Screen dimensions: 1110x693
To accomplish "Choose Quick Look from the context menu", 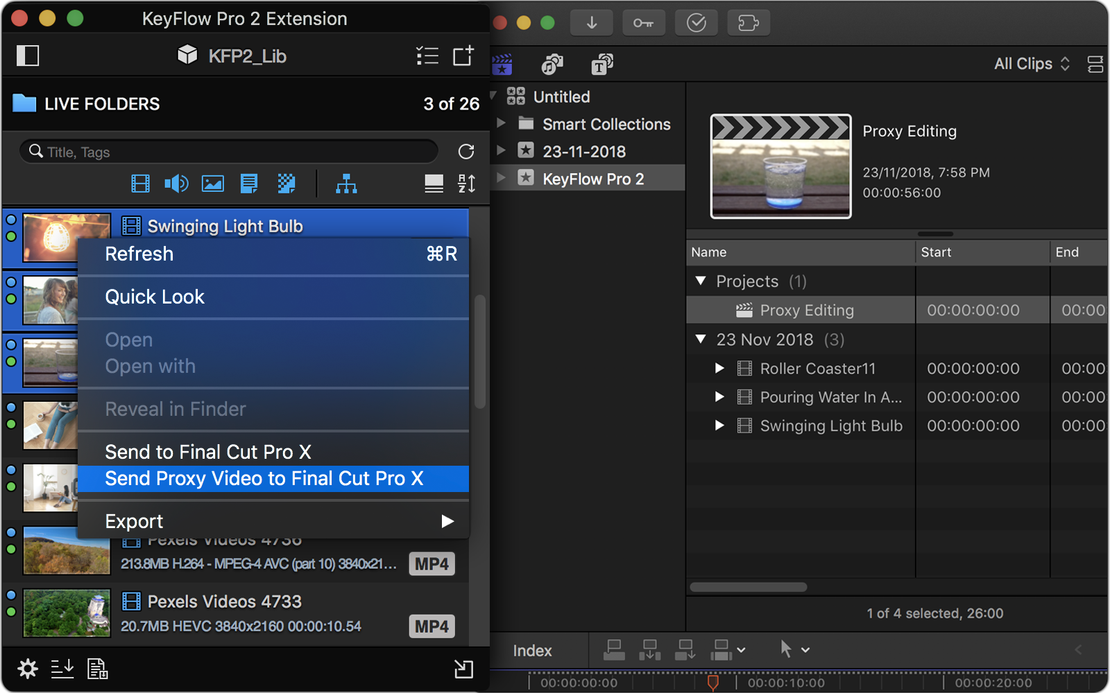I will (x=273, y=297).
